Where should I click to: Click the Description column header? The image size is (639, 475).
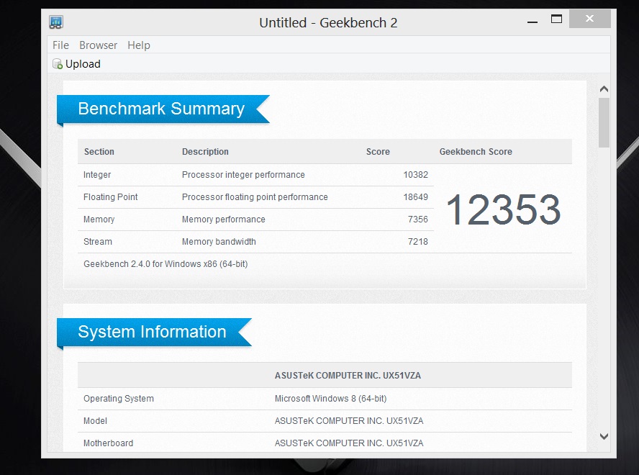(x=205, y=152)
